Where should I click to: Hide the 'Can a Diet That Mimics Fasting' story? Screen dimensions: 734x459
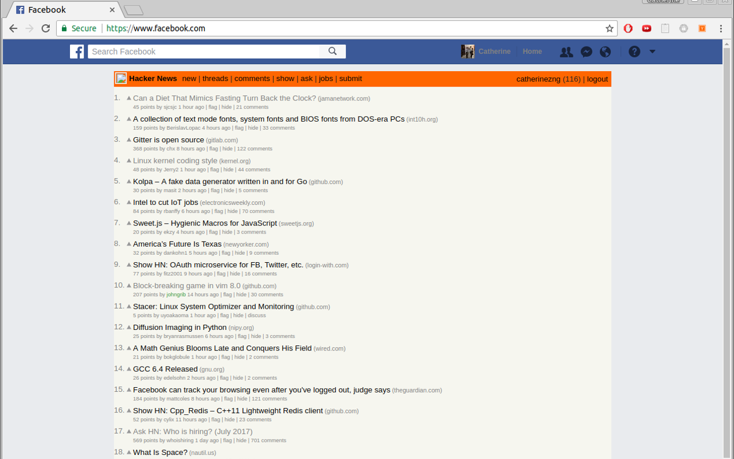(x=227, y=107)
